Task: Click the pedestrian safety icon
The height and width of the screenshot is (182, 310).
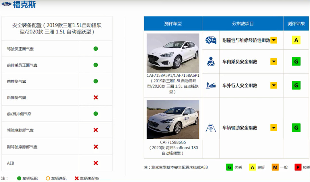Action: [211, 85]
